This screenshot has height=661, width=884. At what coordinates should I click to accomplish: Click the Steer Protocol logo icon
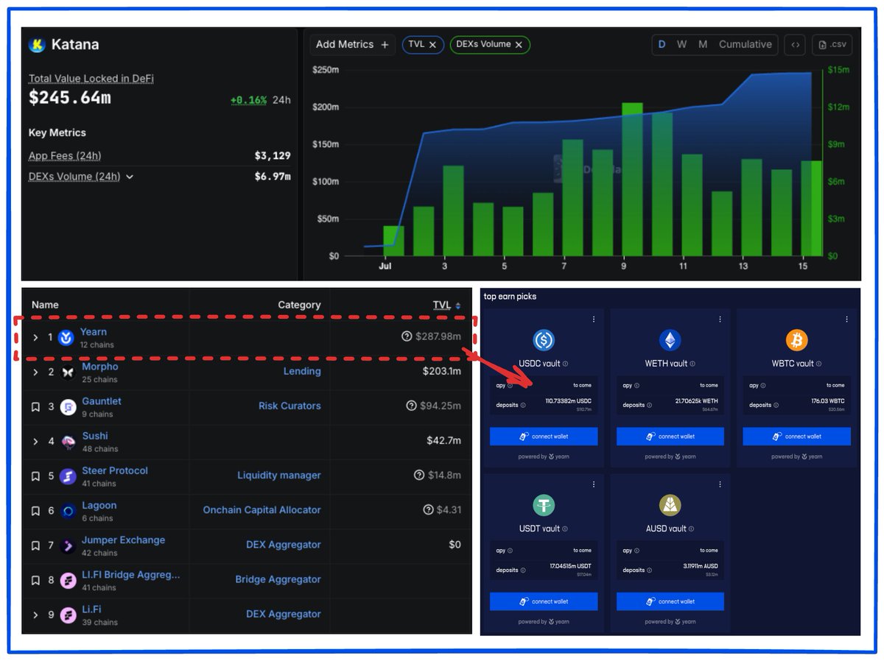[x=68, y=476]
